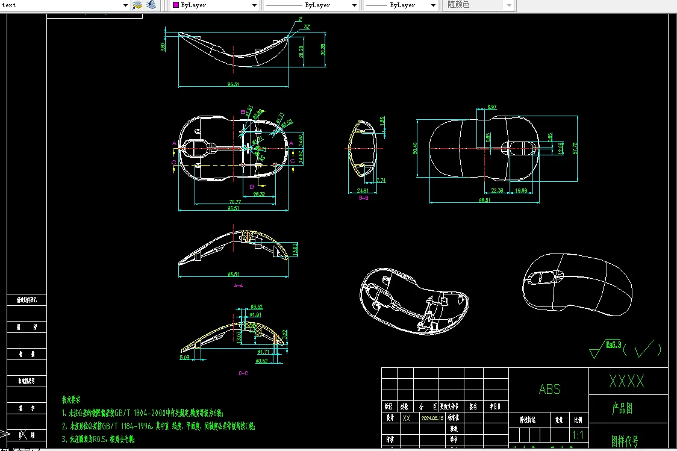Select the 70.77 dimension
This screenshot has width=677, height=451.
point(235,202)
